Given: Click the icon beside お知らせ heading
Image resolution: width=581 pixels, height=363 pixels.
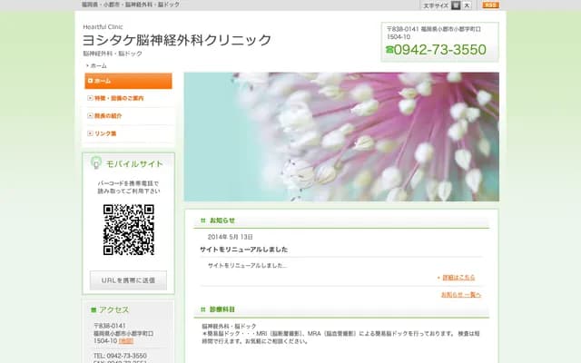Looking at the screenshot, I should pos(202,221).
